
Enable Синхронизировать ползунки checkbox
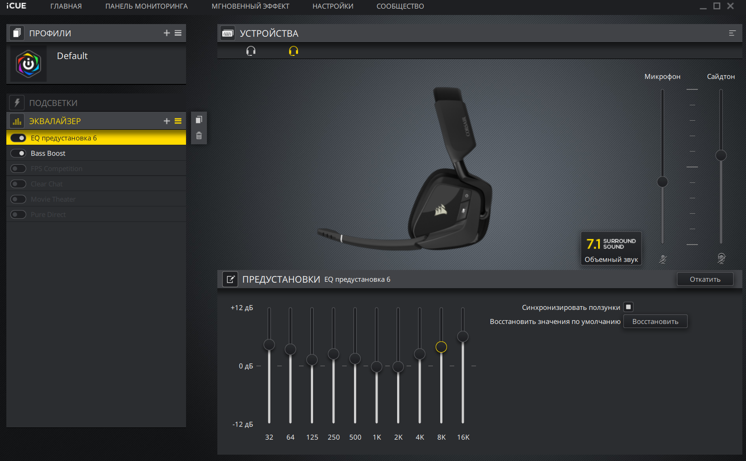pos(628,307)
